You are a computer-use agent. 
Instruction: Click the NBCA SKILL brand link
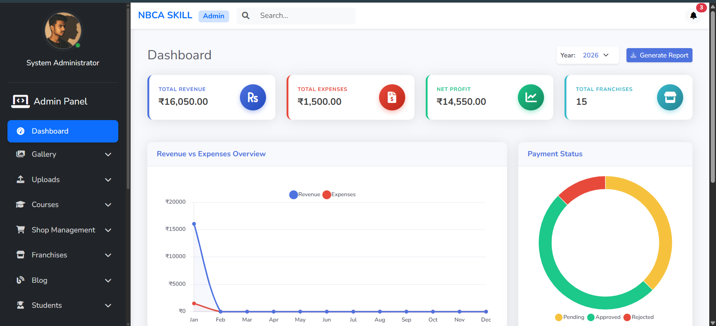165,15
